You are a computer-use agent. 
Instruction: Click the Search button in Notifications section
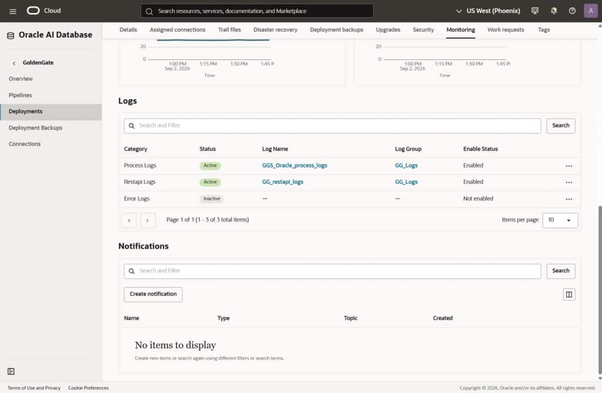(560, 271)
